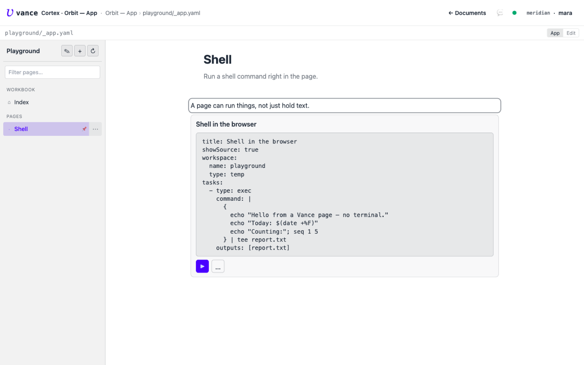Click the Cortex · Orbit — App title
The image size is (584, 365).
69,13
